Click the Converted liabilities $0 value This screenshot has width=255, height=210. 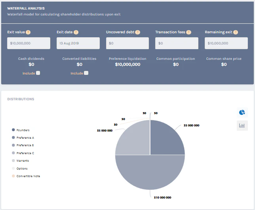(x=80, y=64)
